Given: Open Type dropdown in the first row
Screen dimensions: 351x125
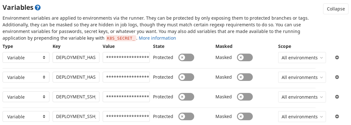Looking at the screenshot, I should point(26,57).
